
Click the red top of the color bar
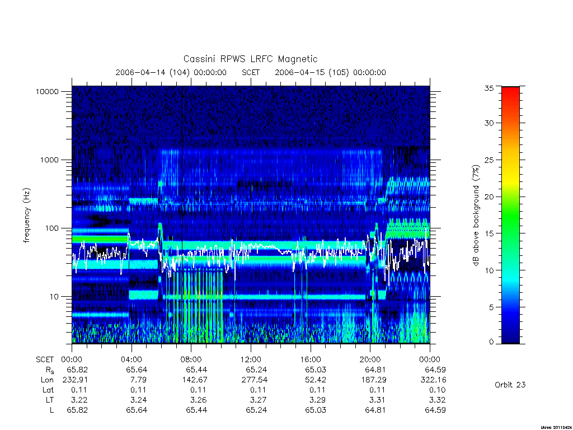pyautogui.click(x=510, y=94)
